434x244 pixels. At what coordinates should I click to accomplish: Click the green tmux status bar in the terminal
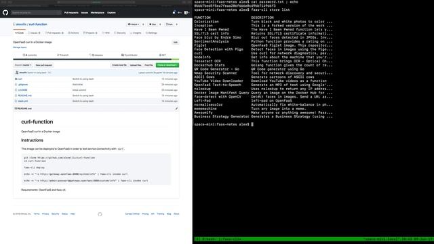(313, 239)
